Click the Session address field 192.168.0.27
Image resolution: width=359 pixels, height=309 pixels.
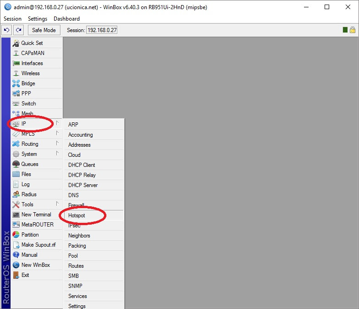coord(102,30)
